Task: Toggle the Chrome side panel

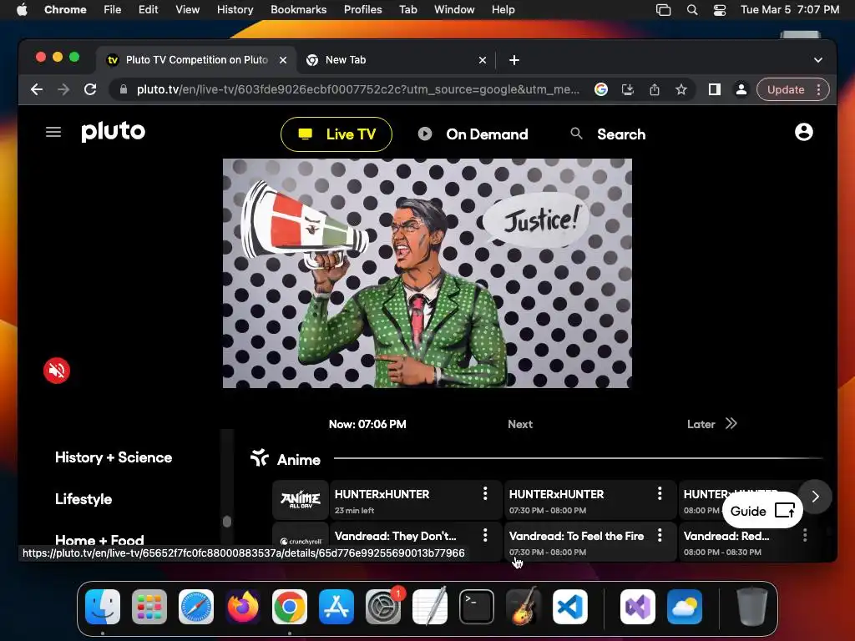Action: click(x=715, y=89)
